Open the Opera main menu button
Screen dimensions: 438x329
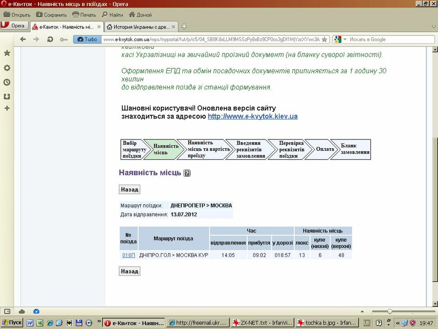click(14, 26)
